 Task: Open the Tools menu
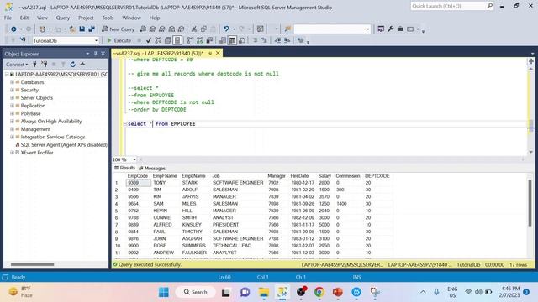click(108, 18)
